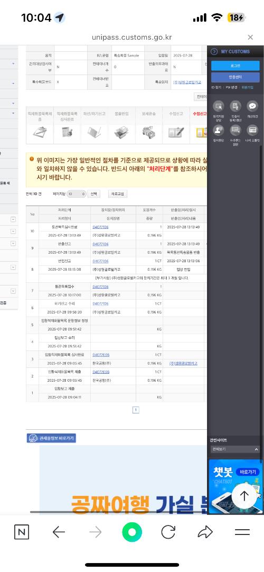Open the 회원가입 link
The height and width of the screenshot is (572, 264).
tap(248, 88)
